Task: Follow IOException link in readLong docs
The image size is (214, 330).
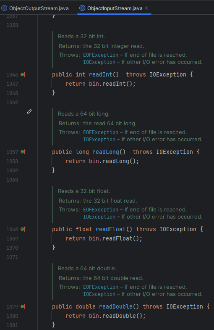Action: click(99, 140)
